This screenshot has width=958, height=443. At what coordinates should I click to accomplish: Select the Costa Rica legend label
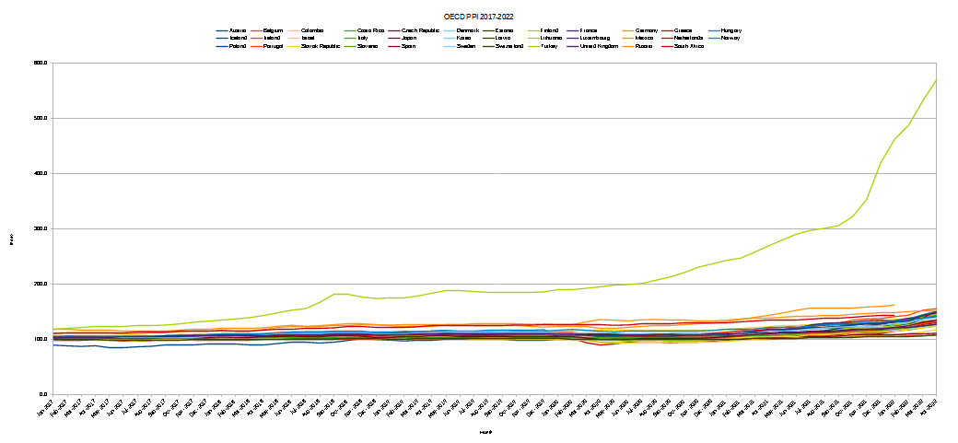click(371, 30)
